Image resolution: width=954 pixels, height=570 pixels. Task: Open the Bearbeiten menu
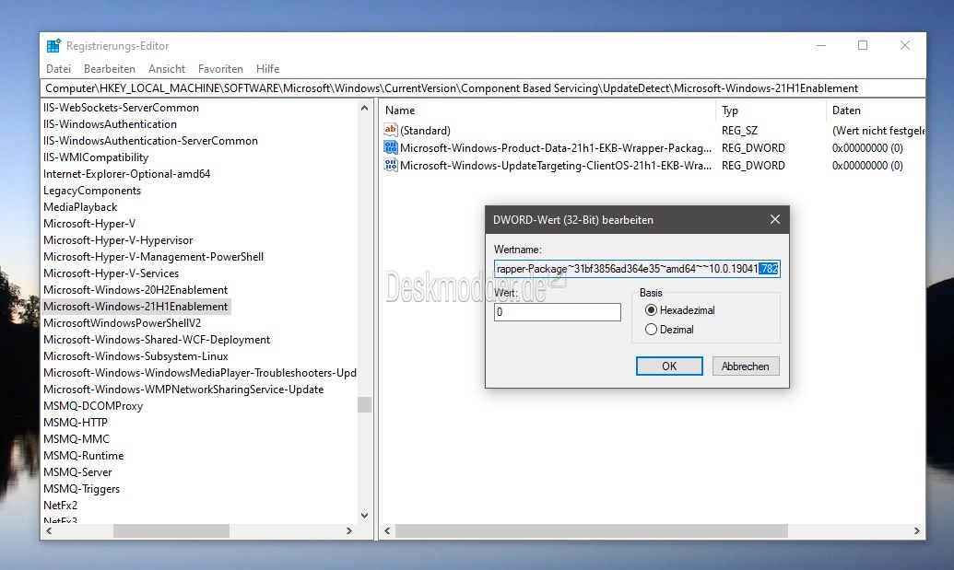click(x=110, y=69)
